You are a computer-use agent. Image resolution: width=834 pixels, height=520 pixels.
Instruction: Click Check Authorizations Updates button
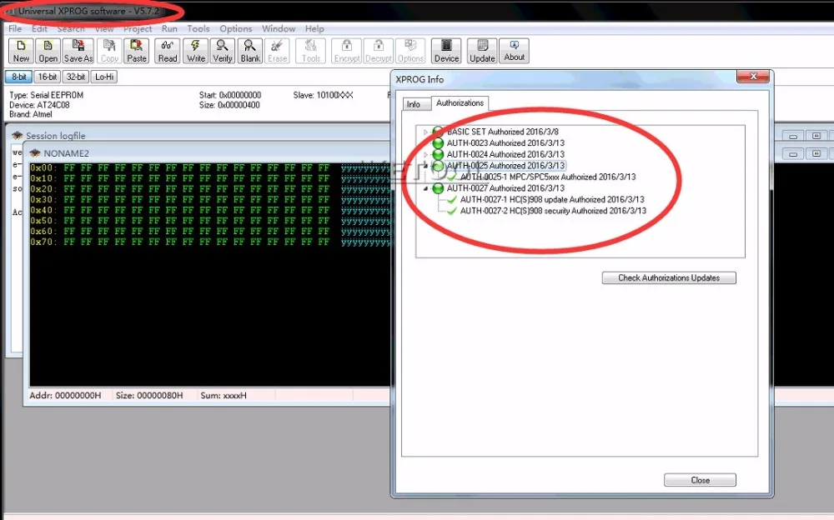tap(669, 278)
